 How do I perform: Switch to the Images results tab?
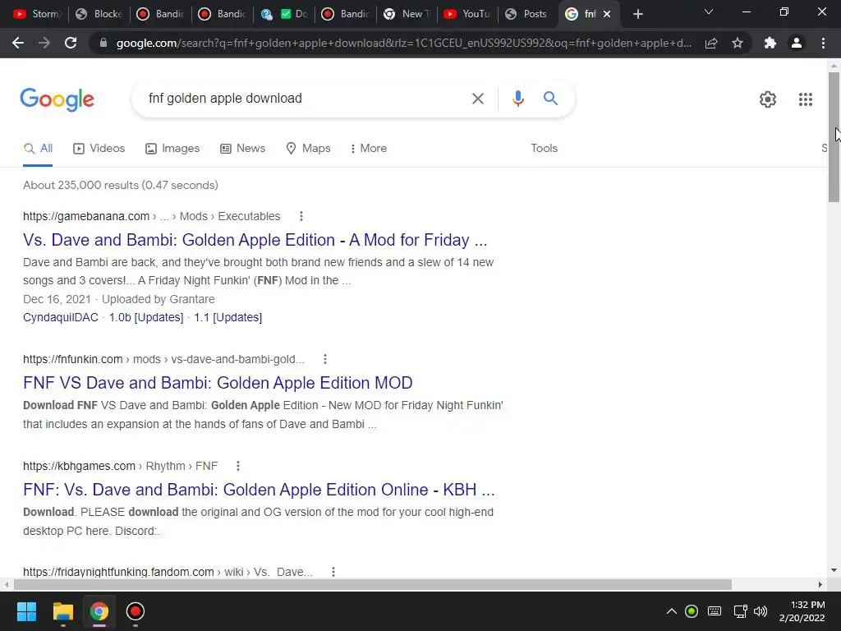coord(172,149)
